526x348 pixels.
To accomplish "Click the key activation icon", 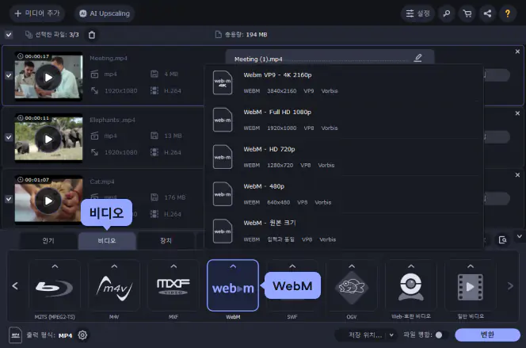I will coord(447,13).
